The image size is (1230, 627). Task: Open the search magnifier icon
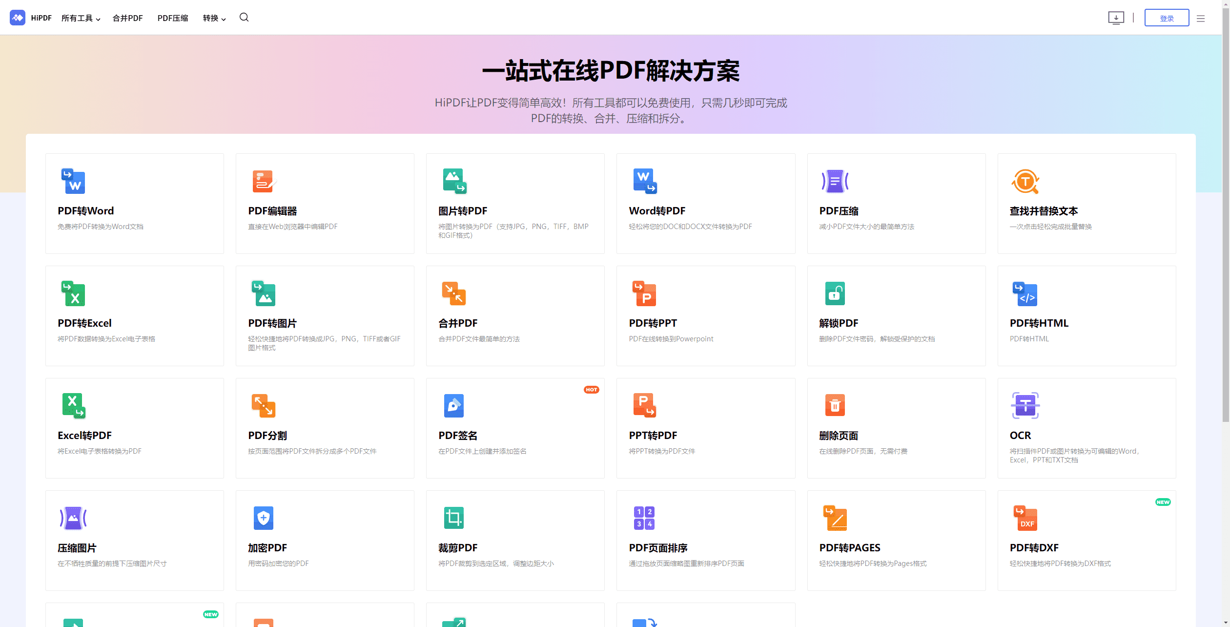pyautogui.click(x=244, y=18)
